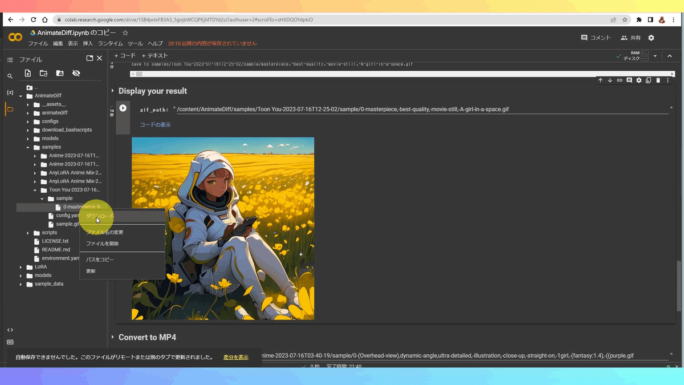Open the ファイル (File) menu in menu bar
Image resolution: width=684 pixels, height=385 pixels.
pyautogui.click(x=38, y=43)
